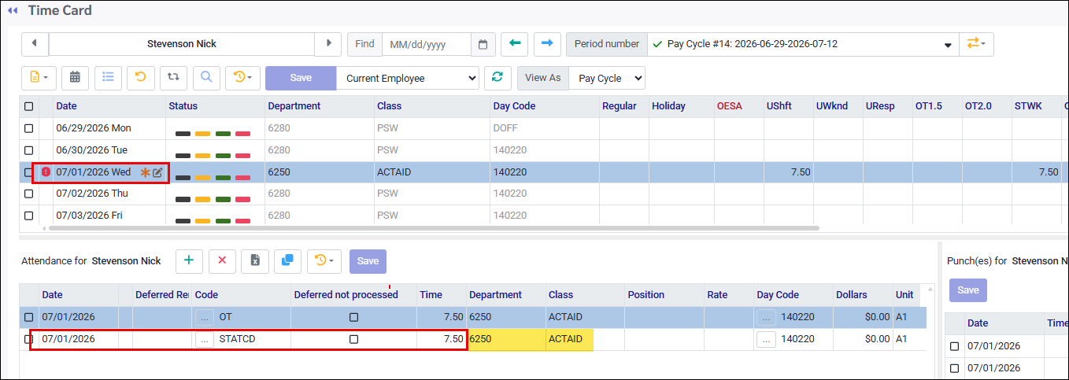The height and width of the screenshot is (380, 1069).
Task: Click the orange undo icon
Action: point(140,78)
